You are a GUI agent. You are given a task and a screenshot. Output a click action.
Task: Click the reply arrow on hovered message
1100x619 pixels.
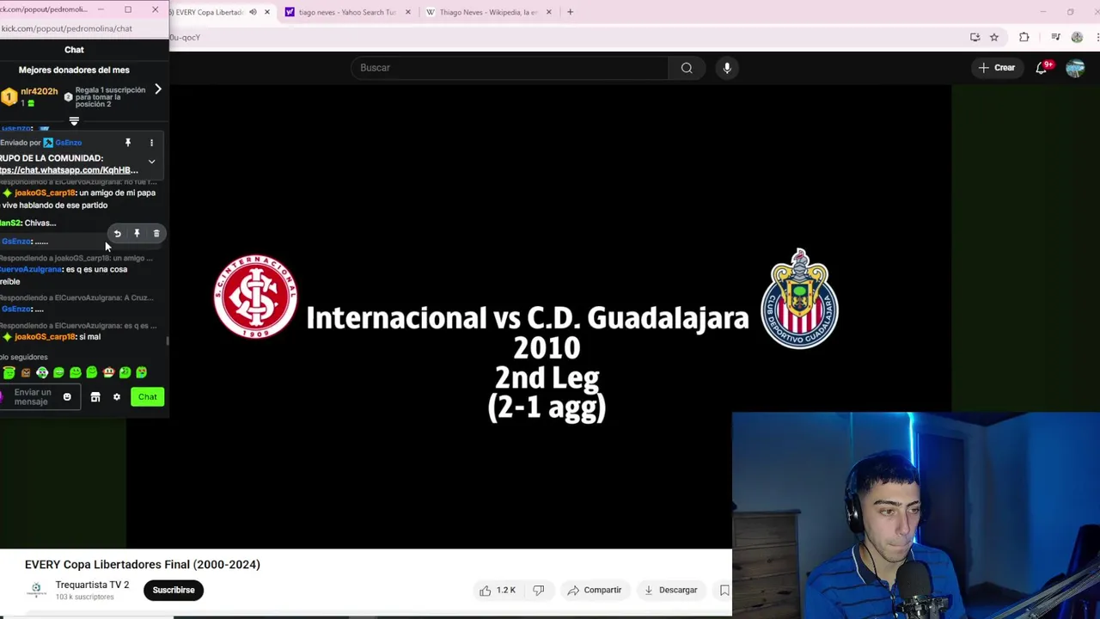[x=118, y=234]
